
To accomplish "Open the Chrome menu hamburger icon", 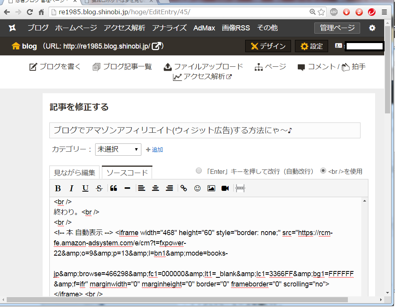I will pyautogui.click(x=384, y=12).
